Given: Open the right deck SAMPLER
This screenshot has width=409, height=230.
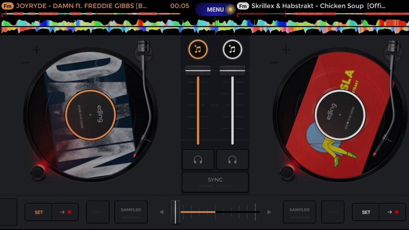Looking at the screenshot, I should pos(299,212).
